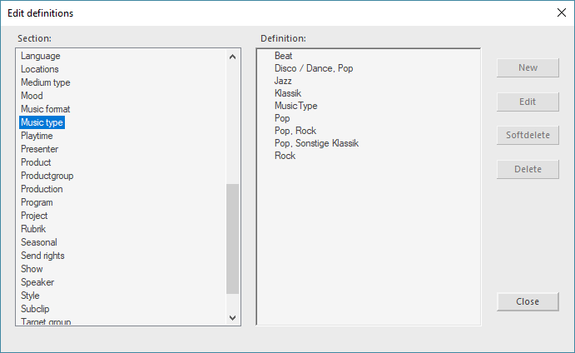Click the Softdelete button
575x353 pixels.
pos(528,135)
